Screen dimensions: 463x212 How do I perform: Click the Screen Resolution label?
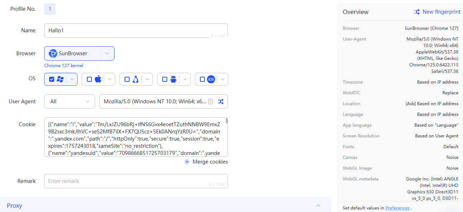[x=361, y=136]
